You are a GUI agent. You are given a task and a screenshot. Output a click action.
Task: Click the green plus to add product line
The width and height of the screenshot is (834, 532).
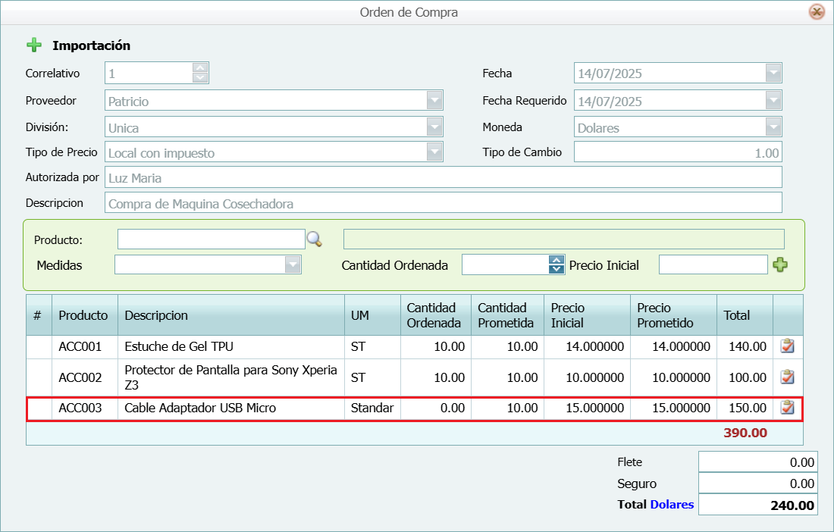[x=782, y=264]
